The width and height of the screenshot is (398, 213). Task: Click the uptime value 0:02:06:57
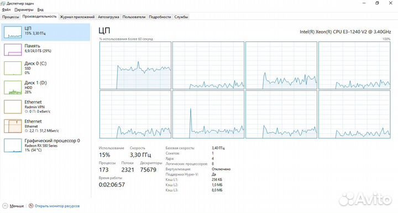tap(112, 185)
